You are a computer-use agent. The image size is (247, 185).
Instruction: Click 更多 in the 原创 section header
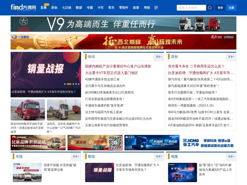(231, 57)
